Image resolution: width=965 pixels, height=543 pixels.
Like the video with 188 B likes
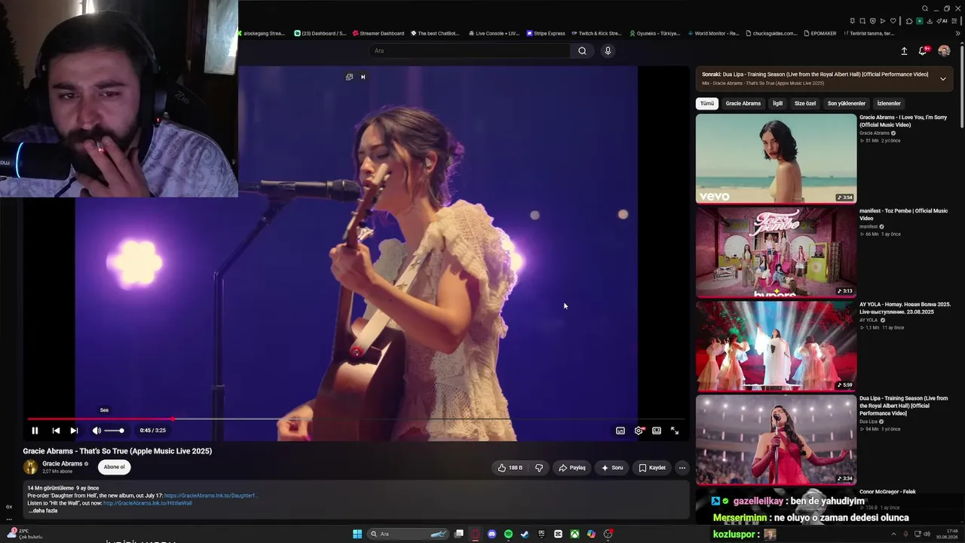pyautogui.click(x=510, y=468)
